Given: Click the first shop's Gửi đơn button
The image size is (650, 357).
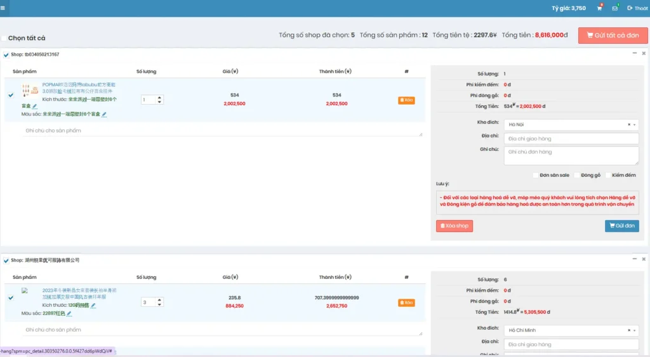Looking at the screenshot, I should 622,226.
